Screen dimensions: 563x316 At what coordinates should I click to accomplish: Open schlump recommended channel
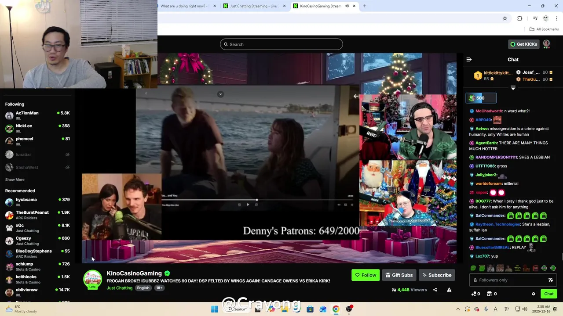tap(37, 266)
